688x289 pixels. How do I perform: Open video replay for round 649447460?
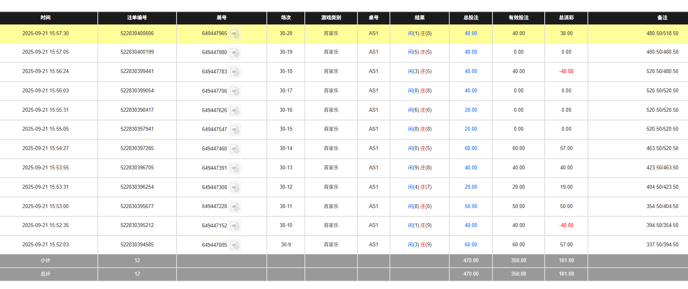(235, 149)
